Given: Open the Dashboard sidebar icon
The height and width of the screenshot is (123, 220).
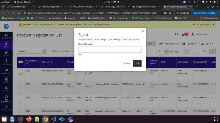Looking at the screenshot, I should tap(6, 36).
